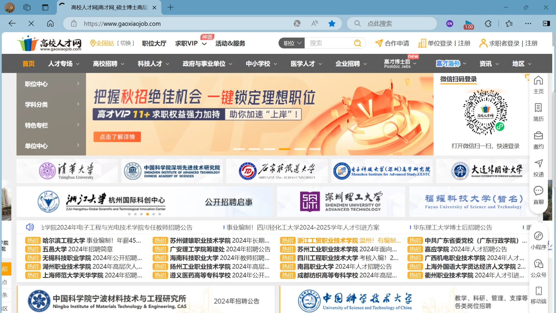
Task: Expand 高才海外 navigation menu
Action: tap(451, 63)
